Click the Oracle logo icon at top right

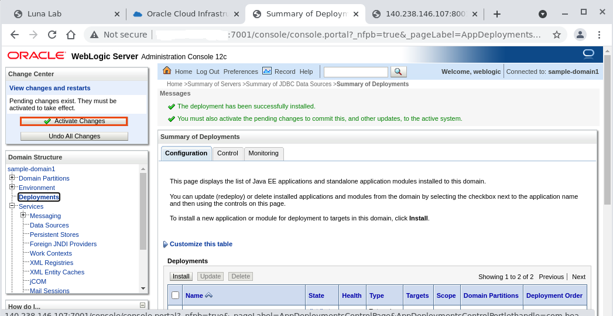[588, 54]
